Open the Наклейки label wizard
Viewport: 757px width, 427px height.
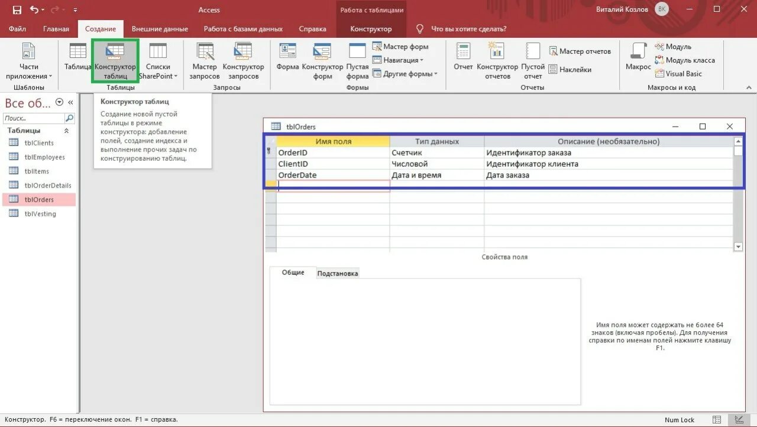point(570,70)
